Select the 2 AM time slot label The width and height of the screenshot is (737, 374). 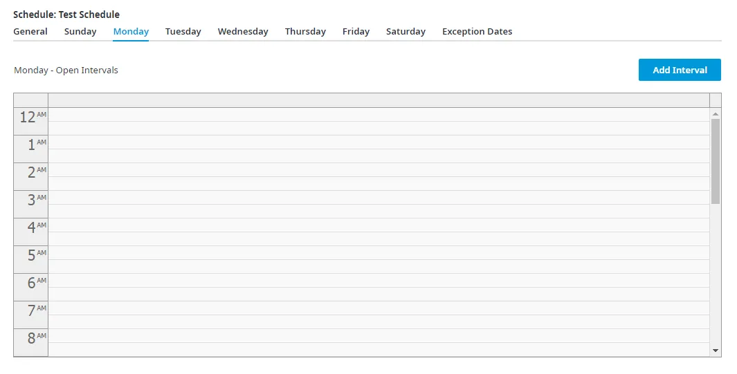pos(31,177)
